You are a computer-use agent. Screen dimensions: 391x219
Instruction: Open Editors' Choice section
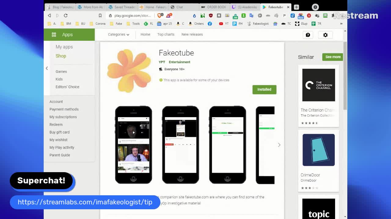(x=67, y=87)
